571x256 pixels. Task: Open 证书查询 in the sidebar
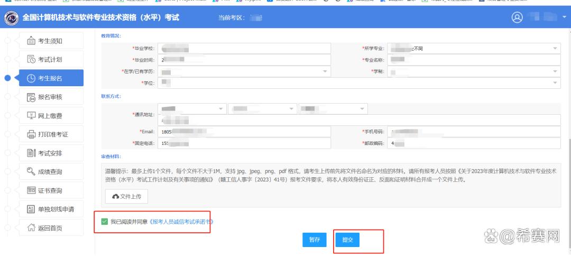[x=51, y=190]
